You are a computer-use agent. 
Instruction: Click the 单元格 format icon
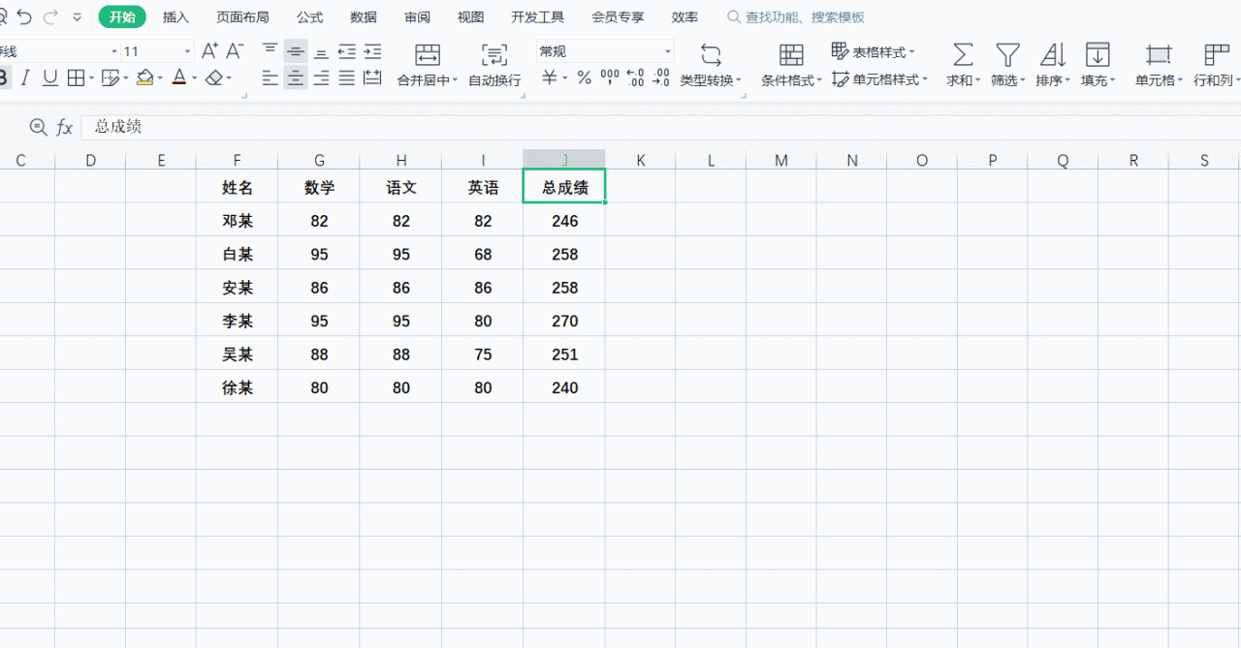point(1159,54)
